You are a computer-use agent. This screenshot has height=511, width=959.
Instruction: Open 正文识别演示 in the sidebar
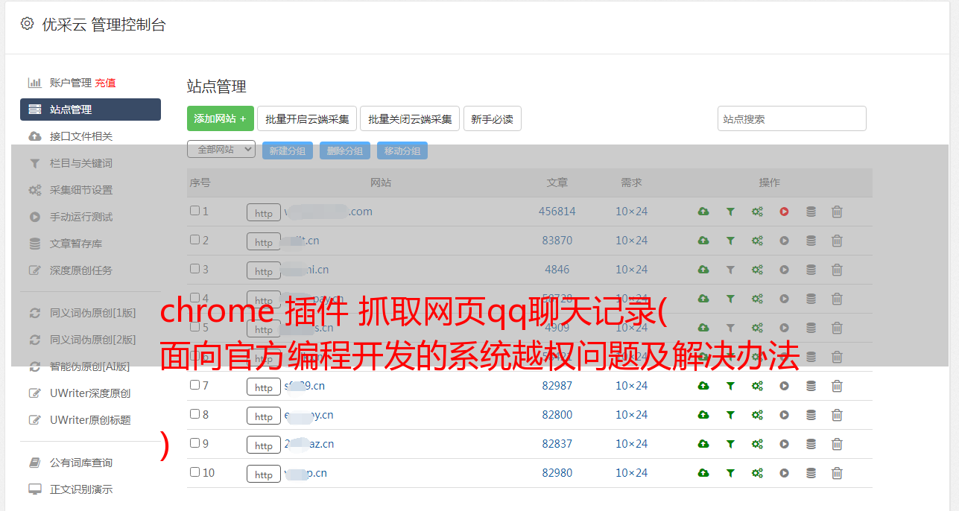tap(81, 489)
